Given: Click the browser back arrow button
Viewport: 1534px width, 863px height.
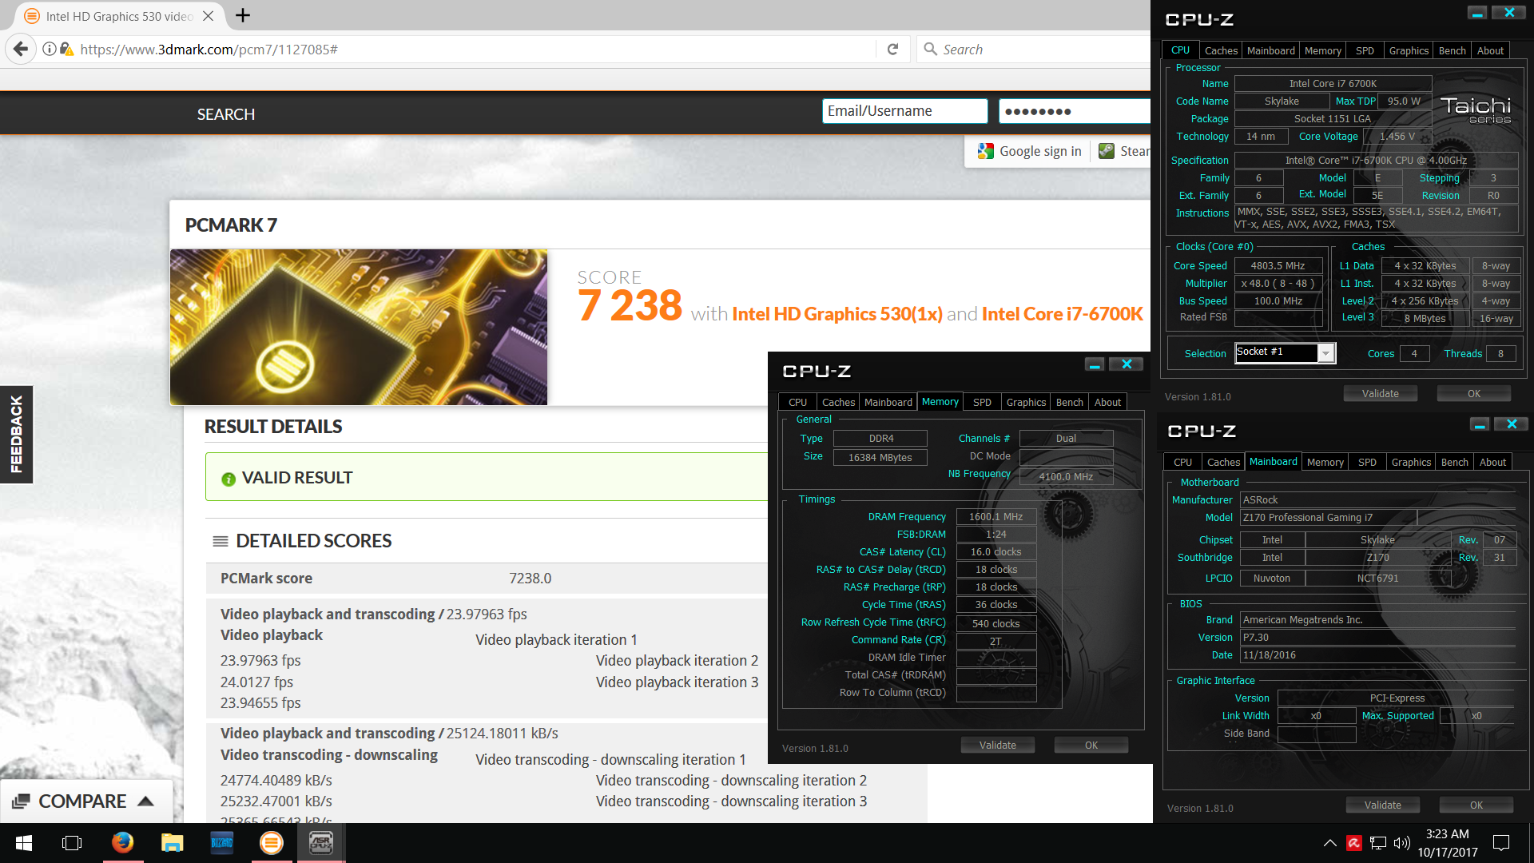Looking at the screenshot, I should pyautogui.click(x=21, y=50).
